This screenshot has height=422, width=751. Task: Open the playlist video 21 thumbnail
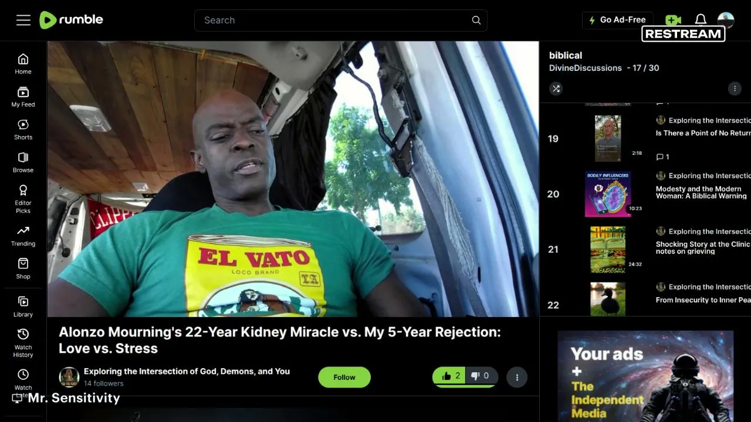click(608, 250)
